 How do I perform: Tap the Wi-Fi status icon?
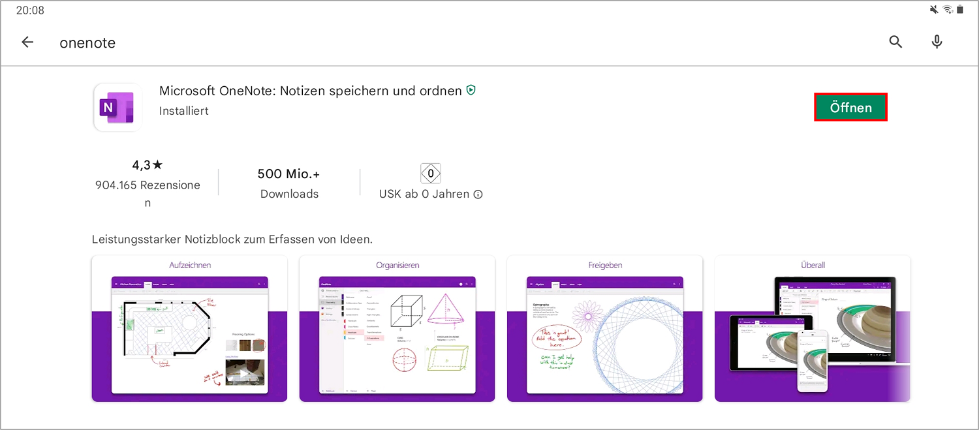[x=948, y=10]
